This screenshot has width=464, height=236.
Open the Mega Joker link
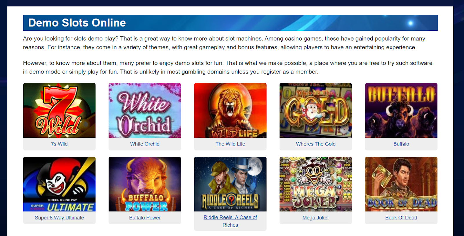tap(316, 218)
